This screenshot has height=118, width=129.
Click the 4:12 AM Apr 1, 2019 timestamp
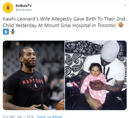[18, 117]
